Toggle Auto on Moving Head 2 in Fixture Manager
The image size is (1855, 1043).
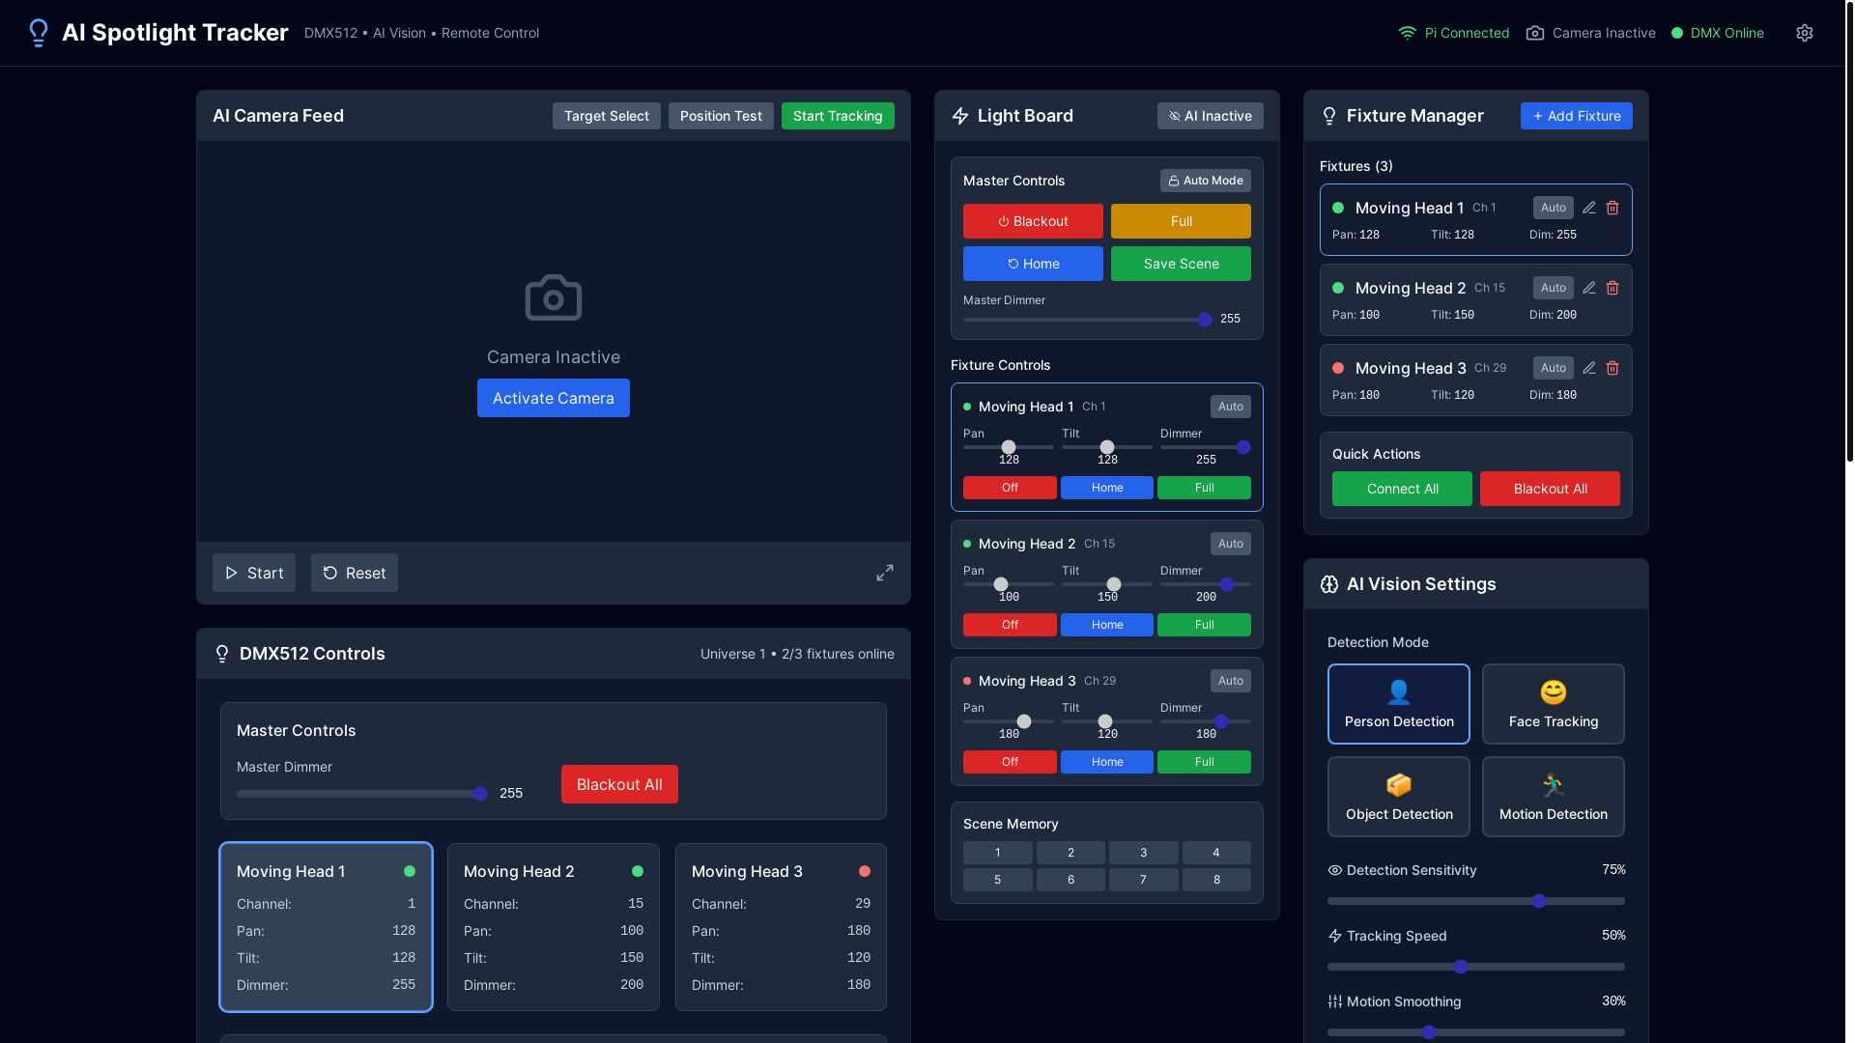1553,288
